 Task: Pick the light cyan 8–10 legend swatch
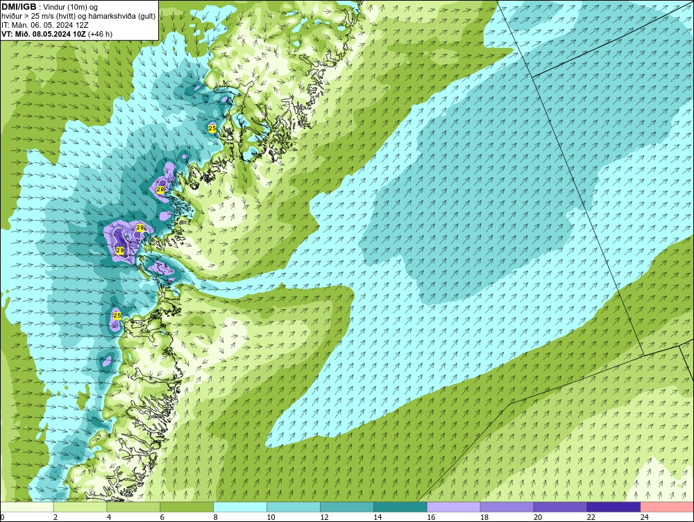coord(240,507)
